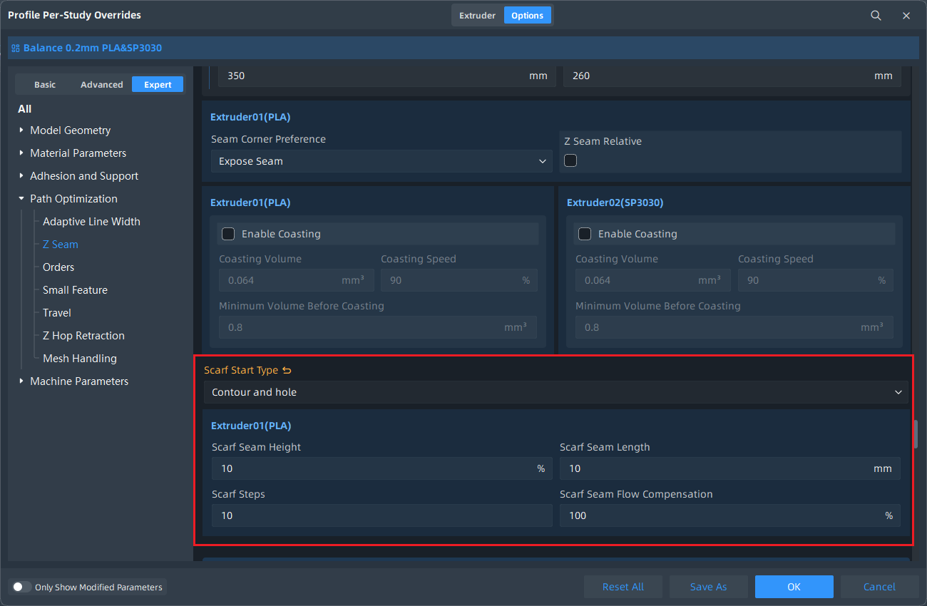This screenshot has width=927, height=606.
Task: Open Travel settings
Action: coord(57,313)
